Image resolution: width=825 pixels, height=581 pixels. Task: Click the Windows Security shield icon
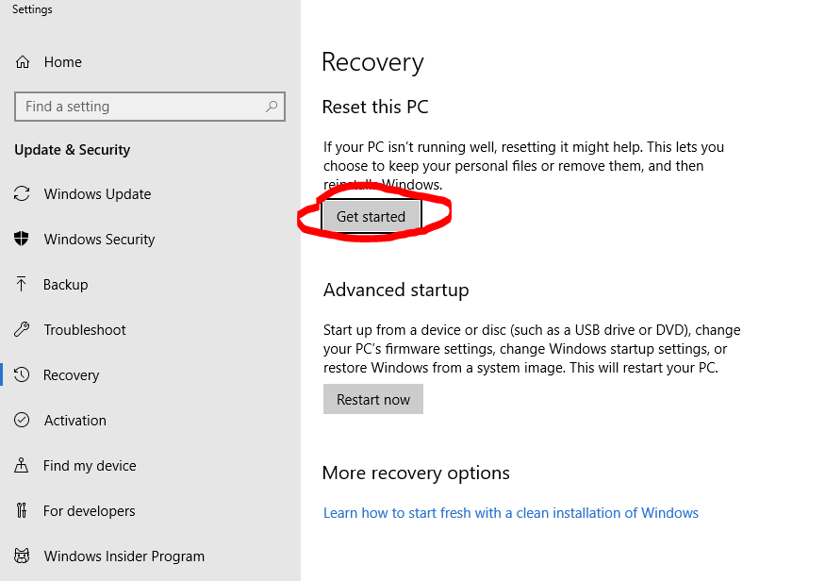21,239
